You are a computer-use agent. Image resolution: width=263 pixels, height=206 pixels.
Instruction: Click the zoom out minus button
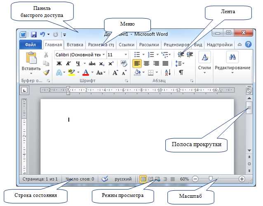pos(195,179)
